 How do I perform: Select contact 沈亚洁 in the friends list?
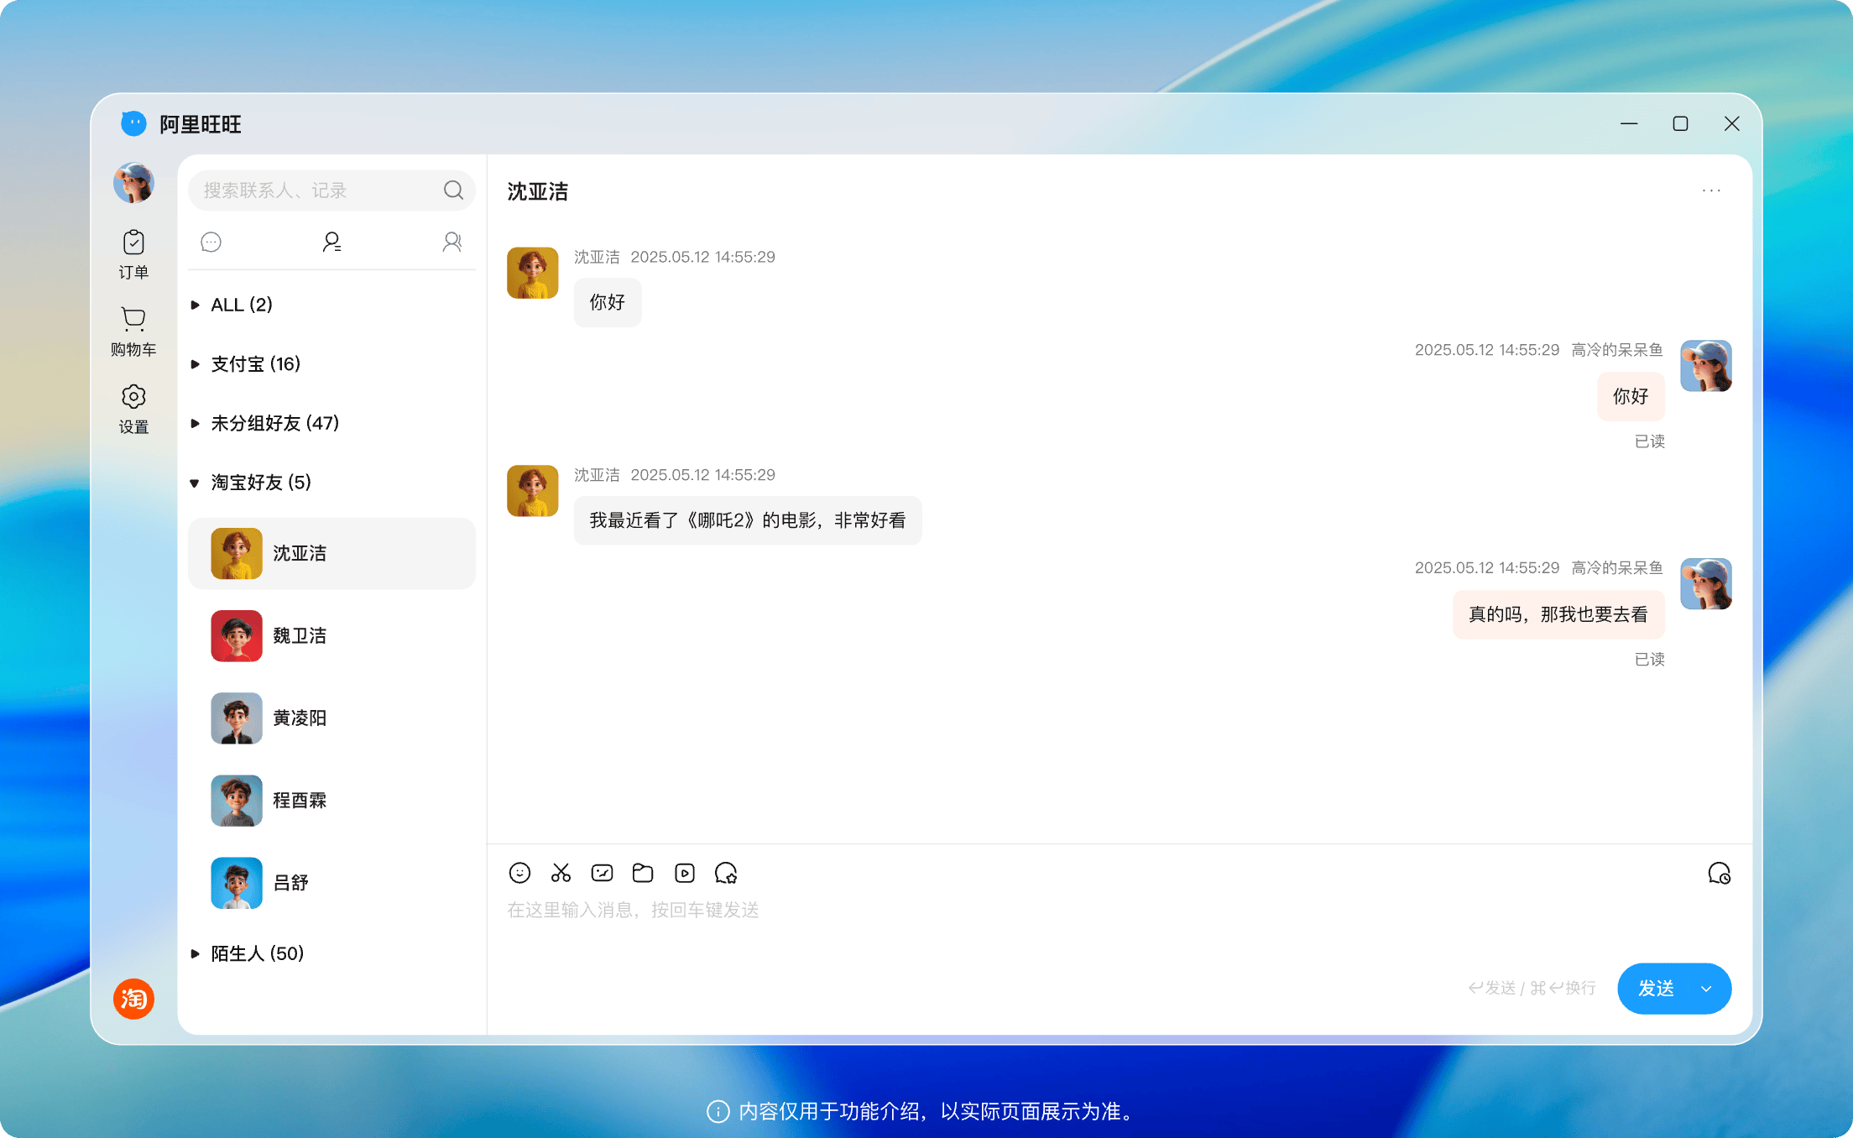click(x=331, y=553)
